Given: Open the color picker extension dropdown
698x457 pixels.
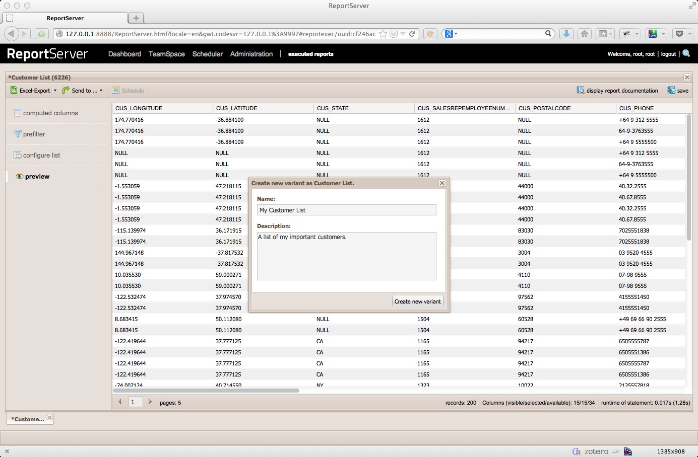Looking at the screenshot, I should coord(663,34).
